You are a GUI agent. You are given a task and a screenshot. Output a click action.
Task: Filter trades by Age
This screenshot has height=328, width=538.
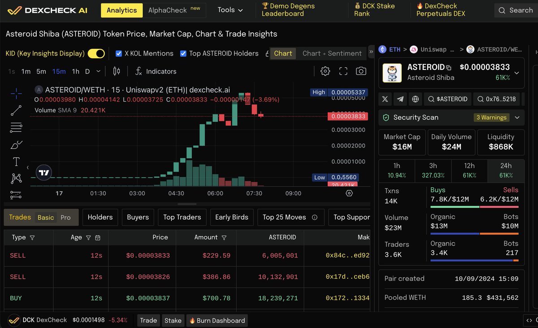coord(88,237)
